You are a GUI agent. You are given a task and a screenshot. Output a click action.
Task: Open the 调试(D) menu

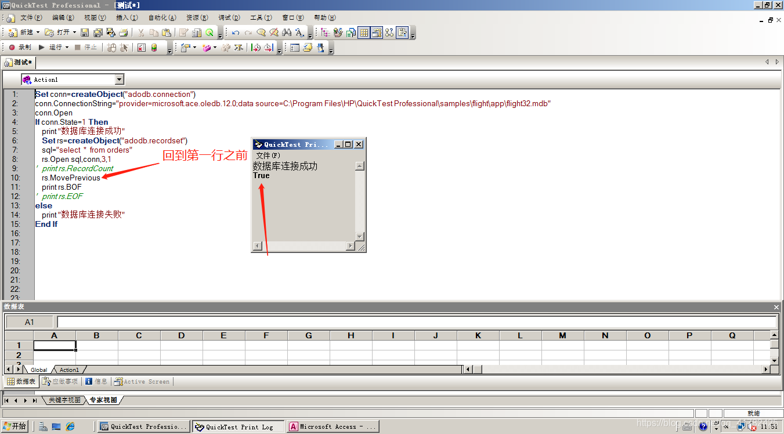coord(230,18)
